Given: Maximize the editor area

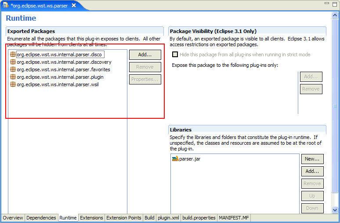Looking at the screenshot, I should [x=335, y=4].
